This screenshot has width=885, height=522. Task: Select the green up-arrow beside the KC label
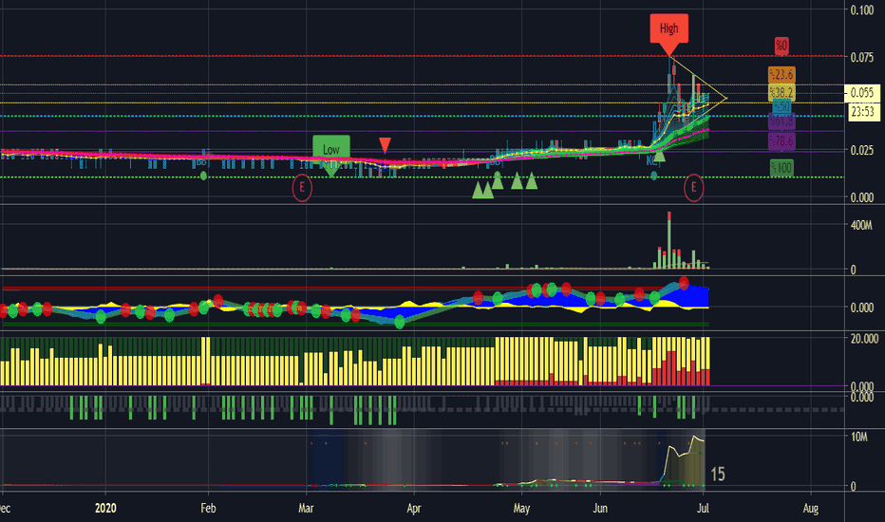click(x=659, y=156)
